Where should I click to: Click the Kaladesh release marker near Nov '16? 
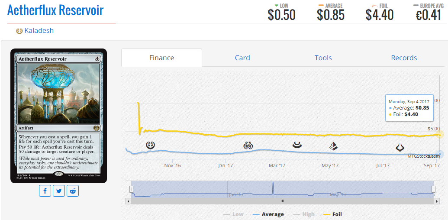[x=150, y=146]
